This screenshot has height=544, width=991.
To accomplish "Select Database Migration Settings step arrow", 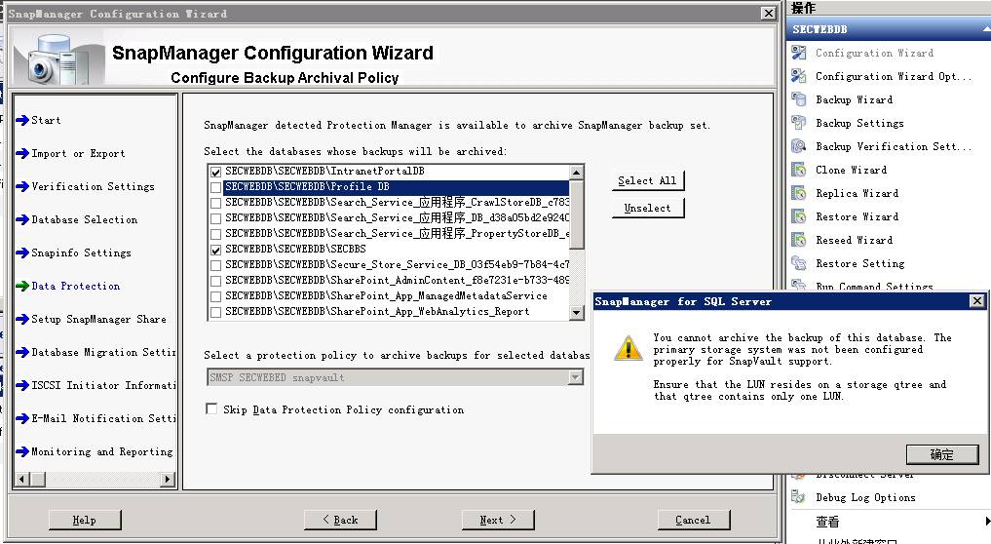I will click(22, 352).
